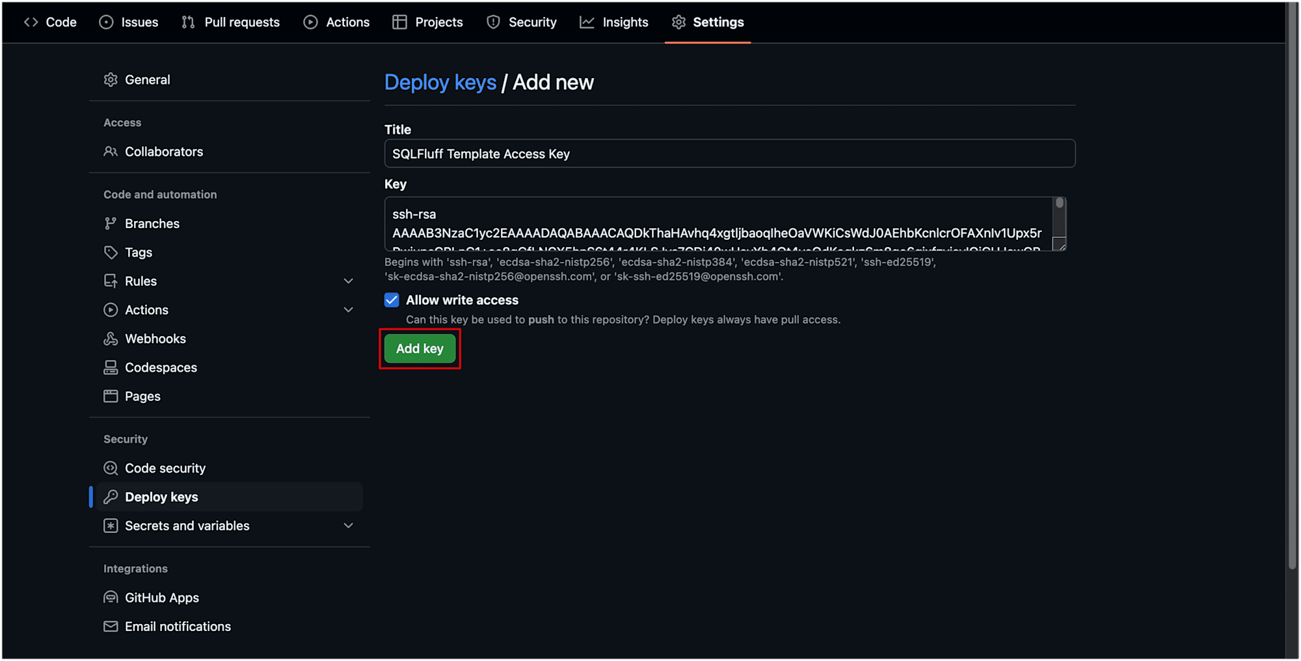Uncheck the Allow write access checkbox

(x=392, y=300)
